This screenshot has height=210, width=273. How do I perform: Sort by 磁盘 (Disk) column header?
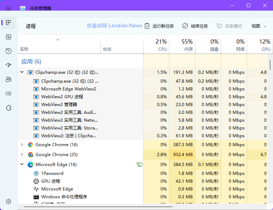[x=208, y=46]
